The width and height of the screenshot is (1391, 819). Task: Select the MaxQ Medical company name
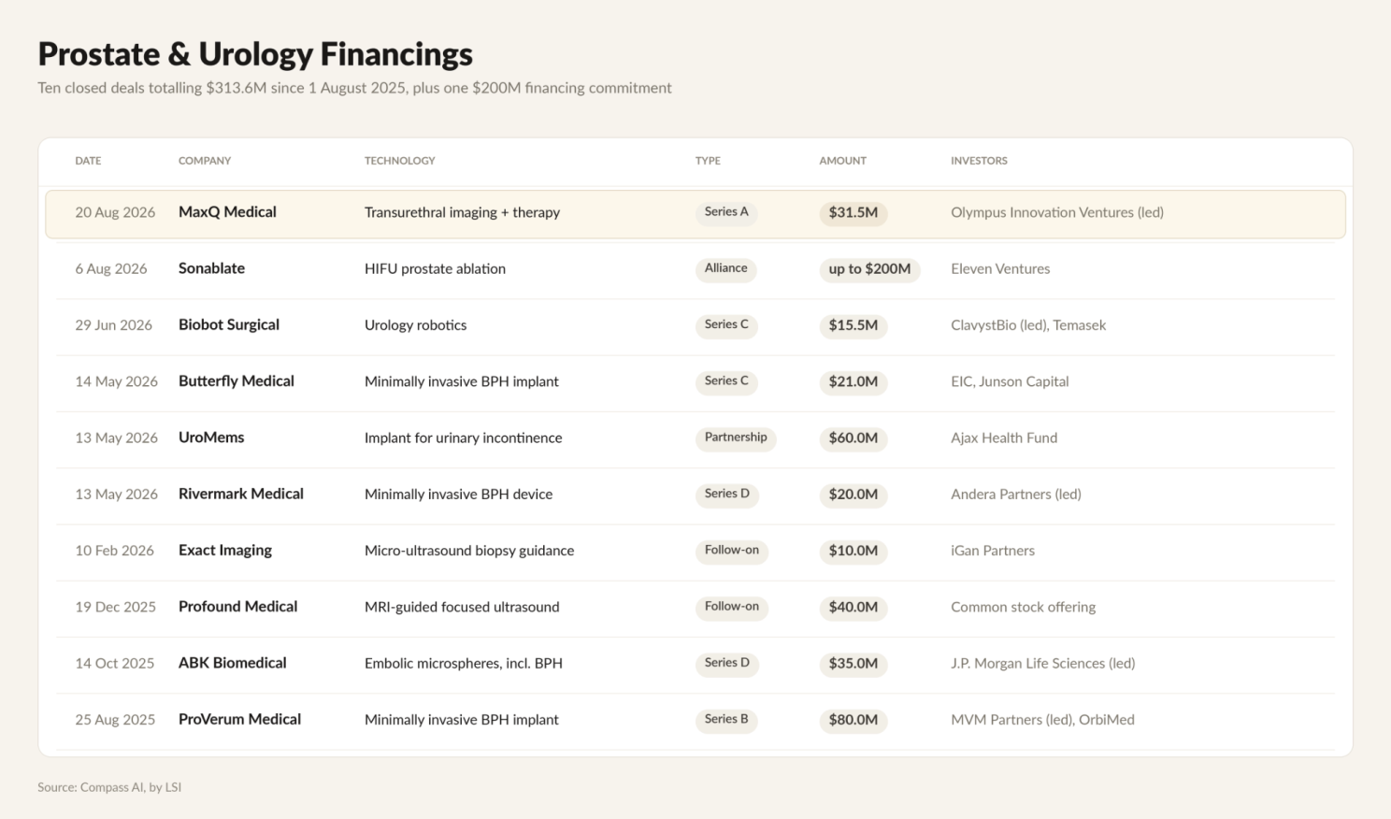click(x=227, y=212)
